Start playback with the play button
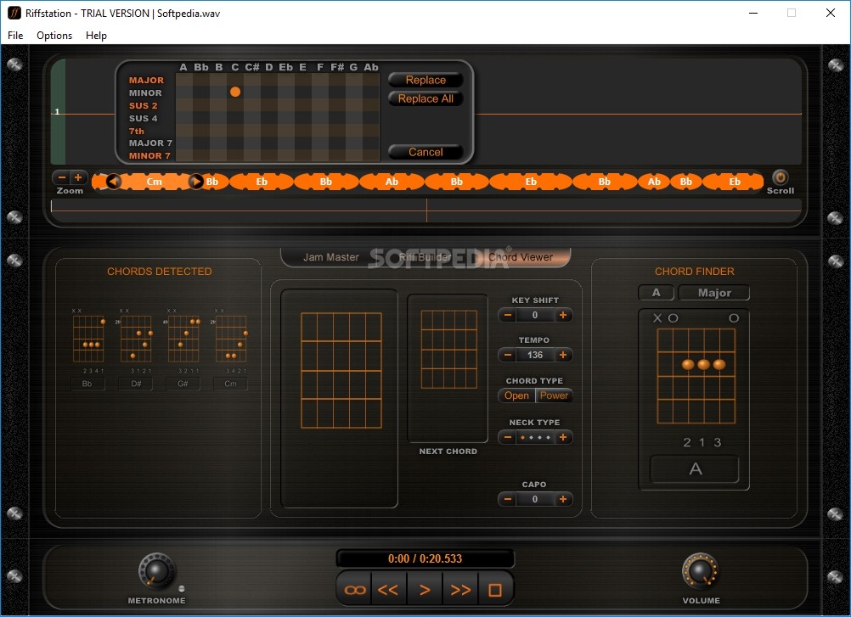Screen dimensions: 851x617 point(425,590)
